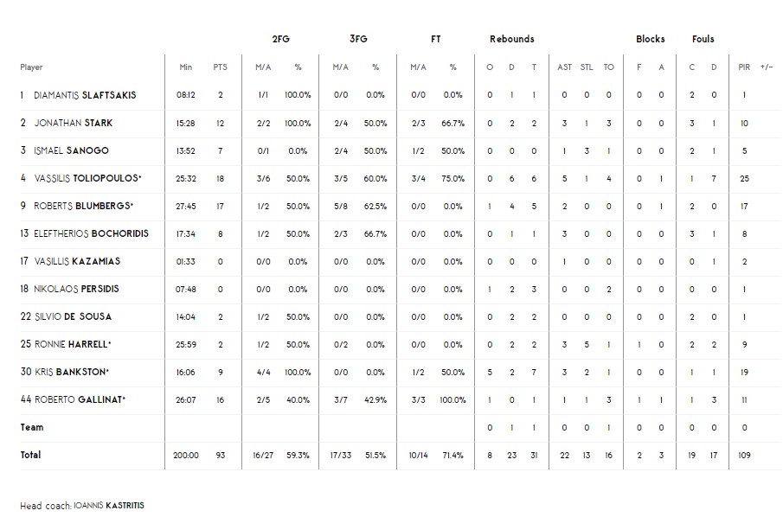Image resolution: width=783 pixels, height=517 pixels.
Task: Click Jonathan Stark's name
Action: point(74,123)
